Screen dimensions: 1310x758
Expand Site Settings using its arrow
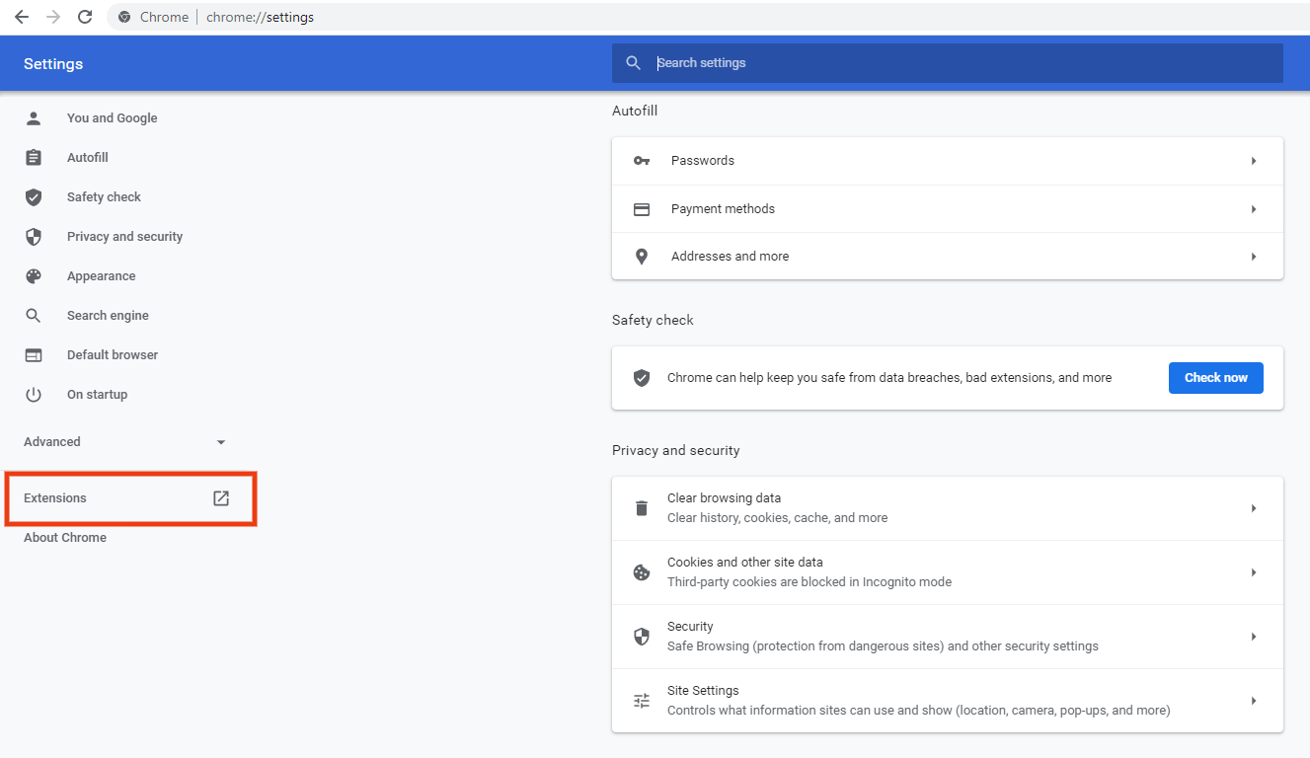pos(1254,700)
